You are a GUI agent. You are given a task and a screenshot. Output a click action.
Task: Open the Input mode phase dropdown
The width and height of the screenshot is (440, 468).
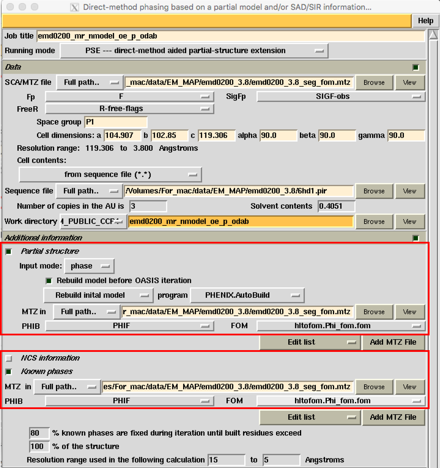(89, 266)
